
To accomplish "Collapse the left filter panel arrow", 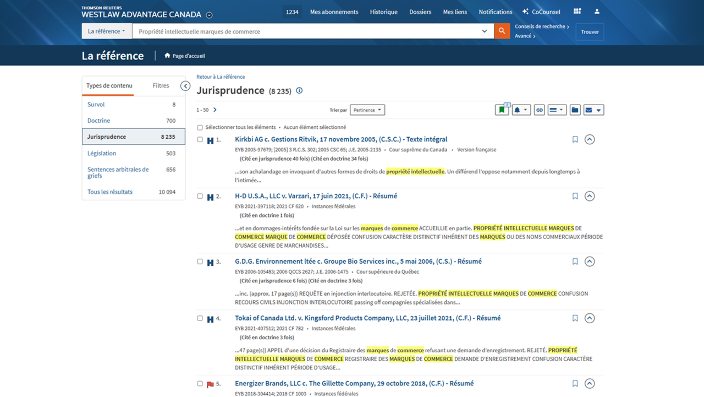I will (185, 86).
